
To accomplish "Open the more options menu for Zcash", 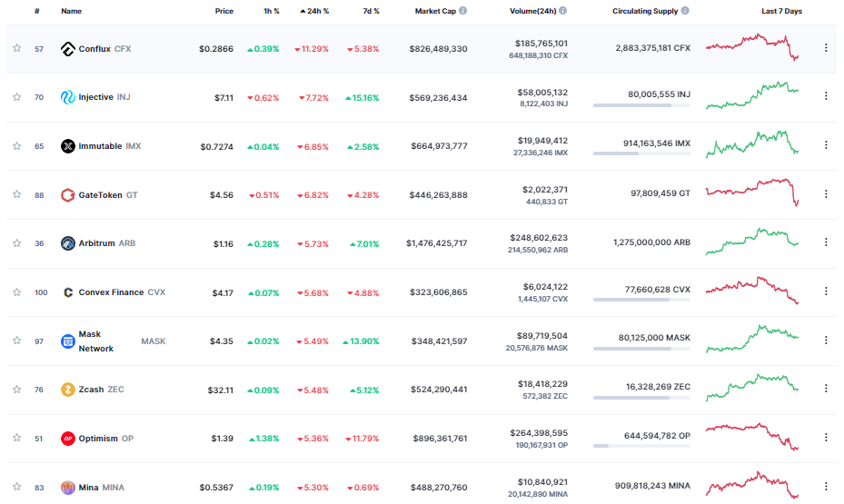I will click(825, 389).
